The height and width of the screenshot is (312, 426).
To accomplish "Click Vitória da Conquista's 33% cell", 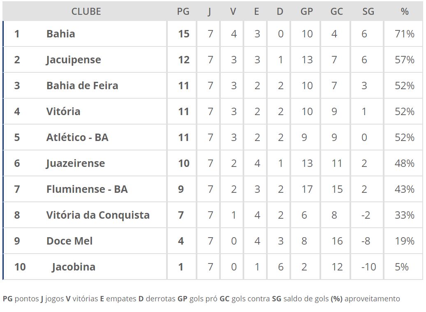I will click(x=405, y=215).
